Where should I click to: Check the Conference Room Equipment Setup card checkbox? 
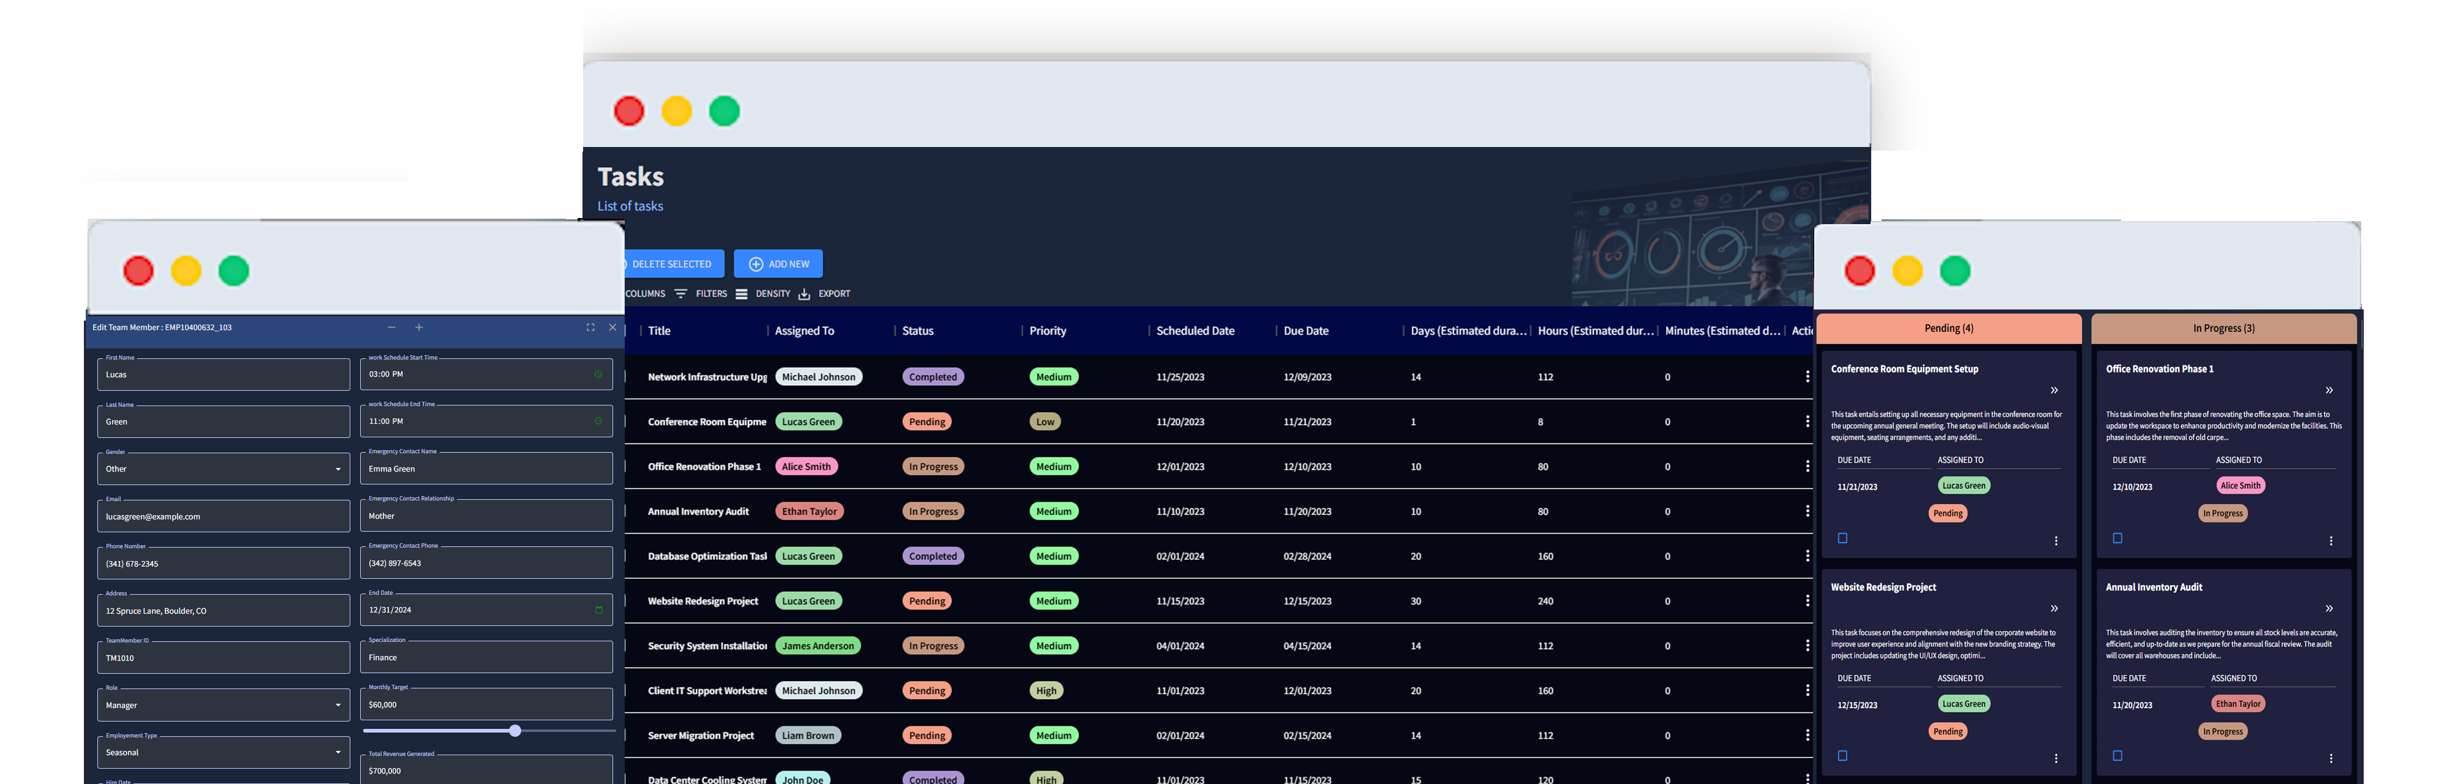click(x=1842, y=538)
